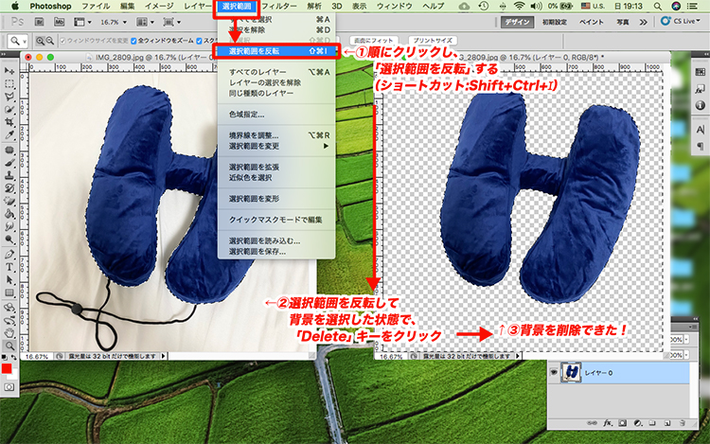Click the fx layer style icon
The height and width of the screenshot is (444, 710).
click(x=608, y=423)
